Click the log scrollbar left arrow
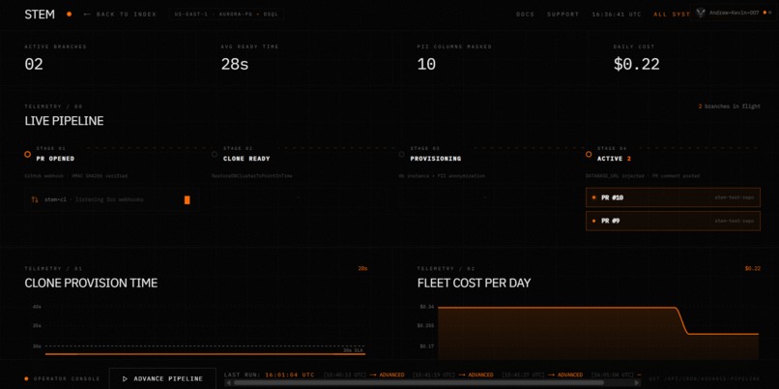This screenshot has width=779, height=389. tap(228, 383)
